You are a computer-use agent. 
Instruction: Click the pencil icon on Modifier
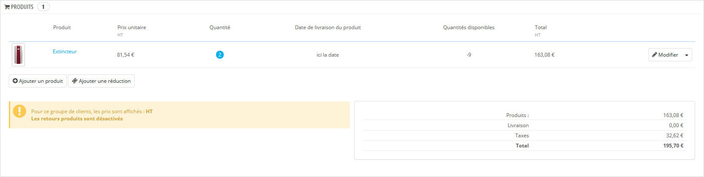(x=655, y=55)
